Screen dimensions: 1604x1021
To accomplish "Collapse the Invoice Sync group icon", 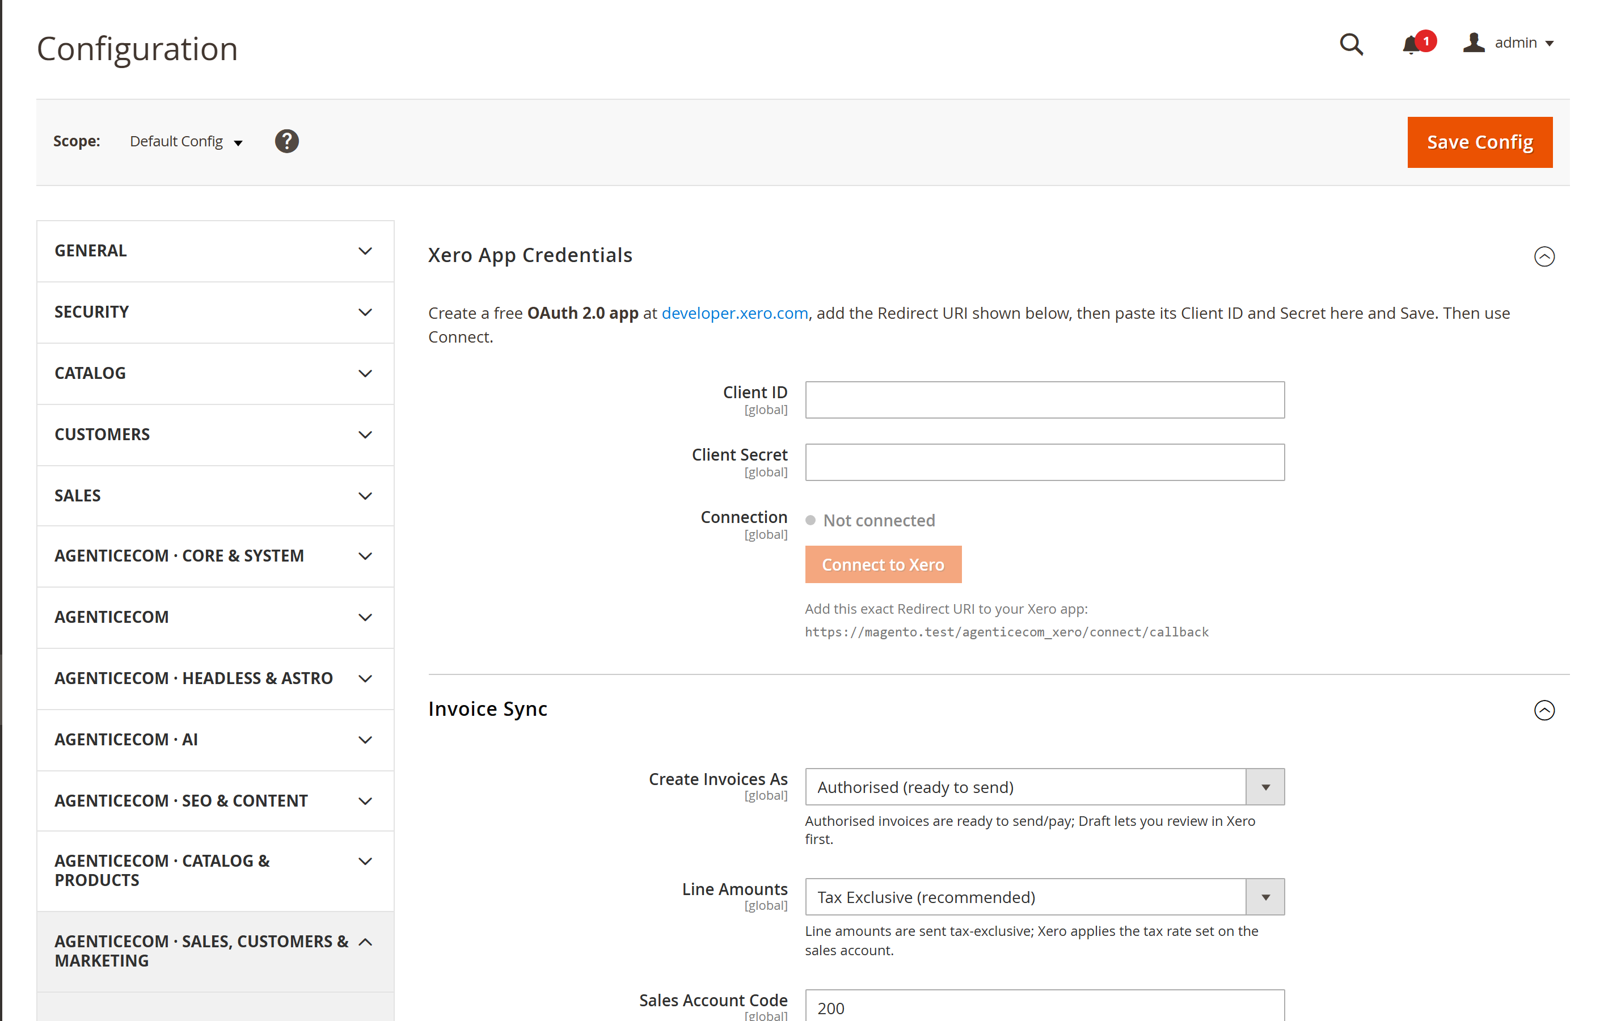I will pyautogui.click(x=1543, y=710).
